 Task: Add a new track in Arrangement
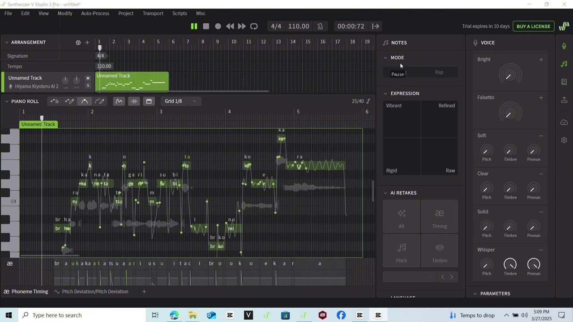pyautogui.click(x=87, y=42)
